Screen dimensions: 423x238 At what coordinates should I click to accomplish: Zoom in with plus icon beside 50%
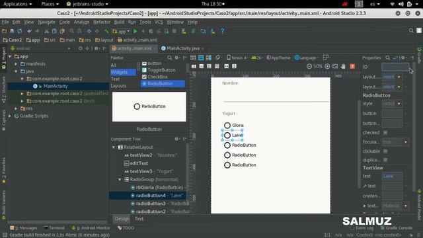(327, 66)
